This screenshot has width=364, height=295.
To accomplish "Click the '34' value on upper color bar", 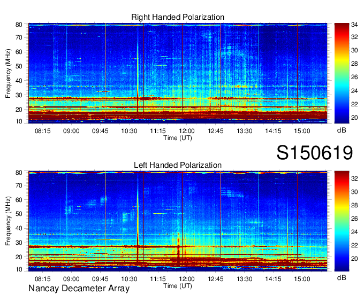I will tap(354, 25).
